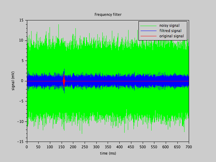Click the y-axis tick label 5

click(22, 61)
